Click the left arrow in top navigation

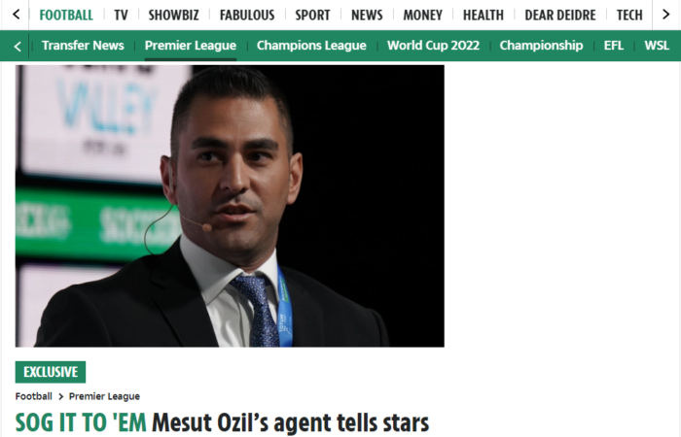tap(17, 15)
